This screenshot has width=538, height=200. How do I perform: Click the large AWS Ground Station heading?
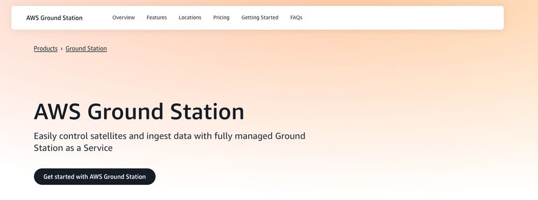click(139, 112)
